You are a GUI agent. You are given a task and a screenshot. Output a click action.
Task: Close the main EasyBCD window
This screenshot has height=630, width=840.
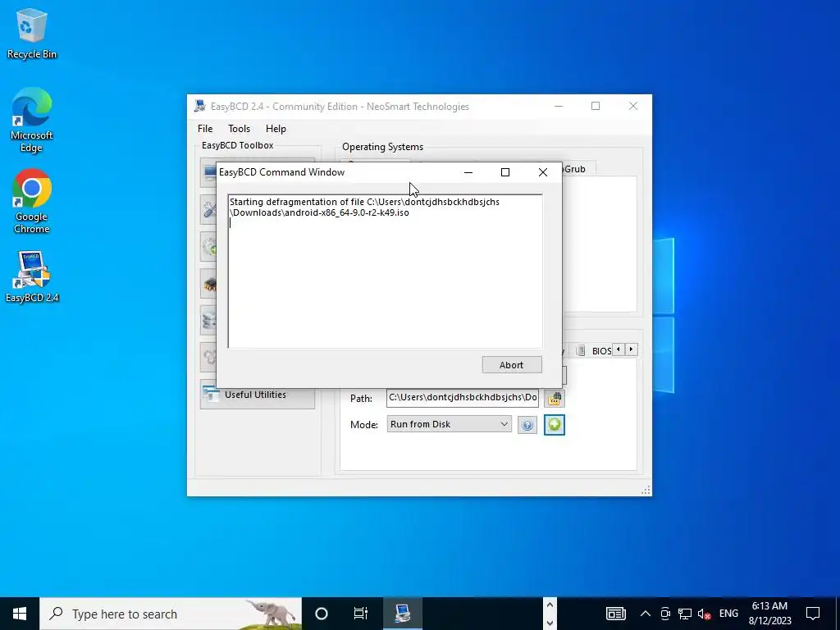click(x=632, y=106)
